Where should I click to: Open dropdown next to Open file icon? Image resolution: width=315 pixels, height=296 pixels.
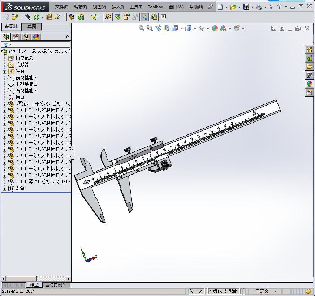pos(240,7)
